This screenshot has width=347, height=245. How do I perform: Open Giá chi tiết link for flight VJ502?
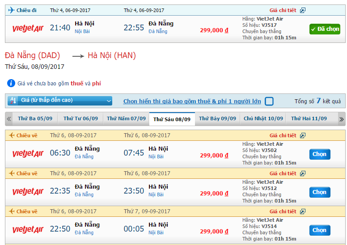[x=283, y=135]
